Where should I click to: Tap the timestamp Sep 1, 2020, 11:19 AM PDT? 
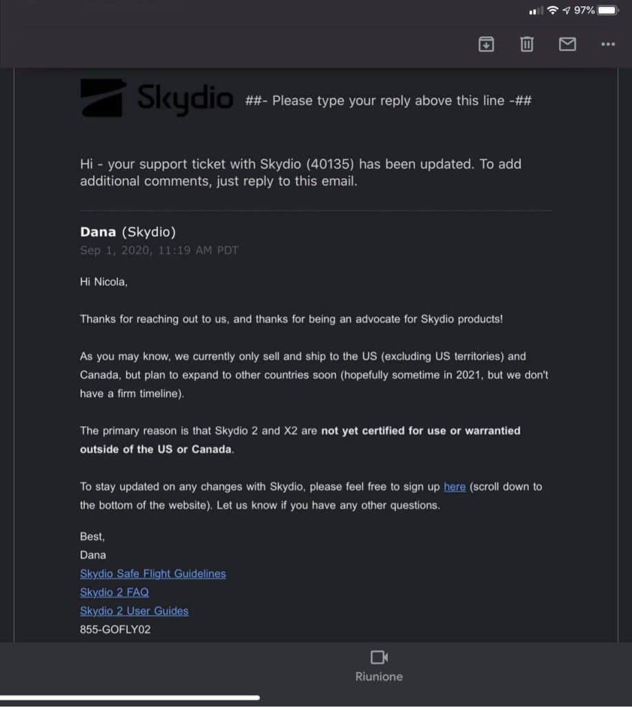tap(159, 250)
